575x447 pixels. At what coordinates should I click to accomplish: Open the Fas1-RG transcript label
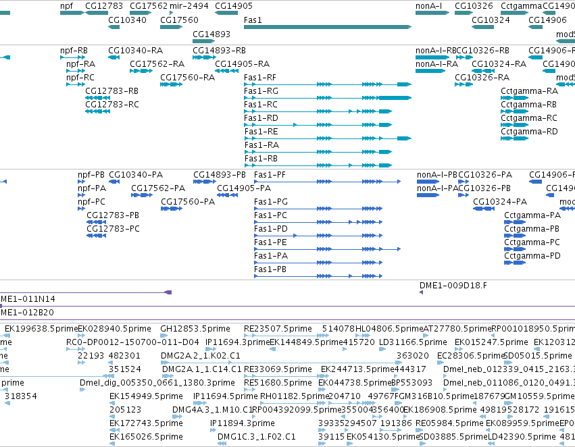click(261, 91)
